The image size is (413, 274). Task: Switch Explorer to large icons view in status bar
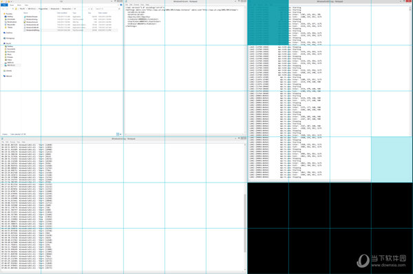[120, 134]
